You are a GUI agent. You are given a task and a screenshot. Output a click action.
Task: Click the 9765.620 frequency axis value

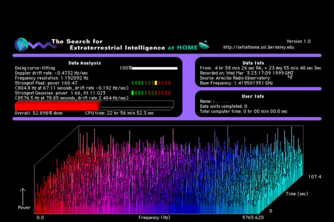point(253,218)
